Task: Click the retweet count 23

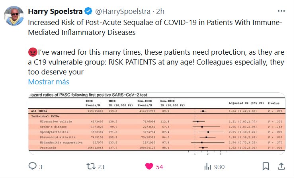Action: [101, 167]
